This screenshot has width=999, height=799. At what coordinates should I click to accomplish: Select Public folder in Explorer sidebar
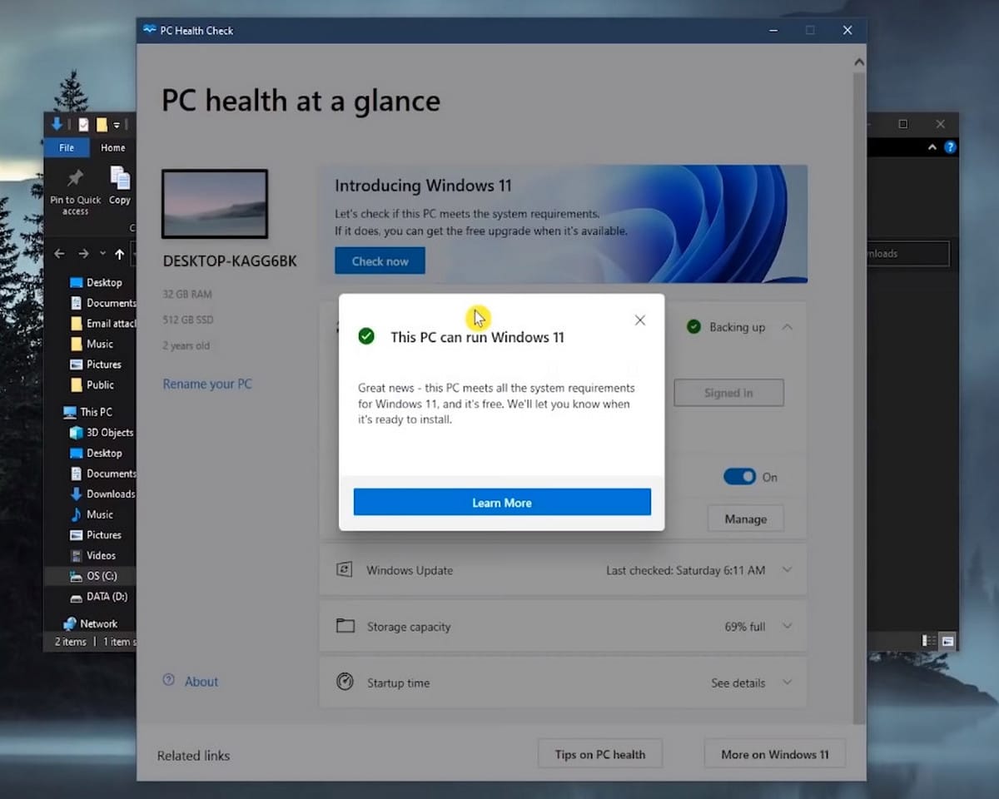click(x=92, y=385)
